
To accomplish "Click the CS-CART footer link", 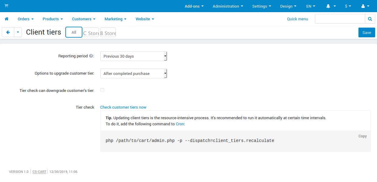I will click(40, 172).
